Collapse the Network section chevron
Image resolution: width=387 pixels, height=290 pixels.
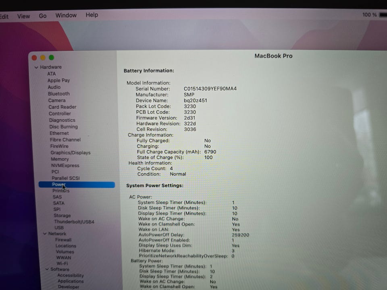45,234
